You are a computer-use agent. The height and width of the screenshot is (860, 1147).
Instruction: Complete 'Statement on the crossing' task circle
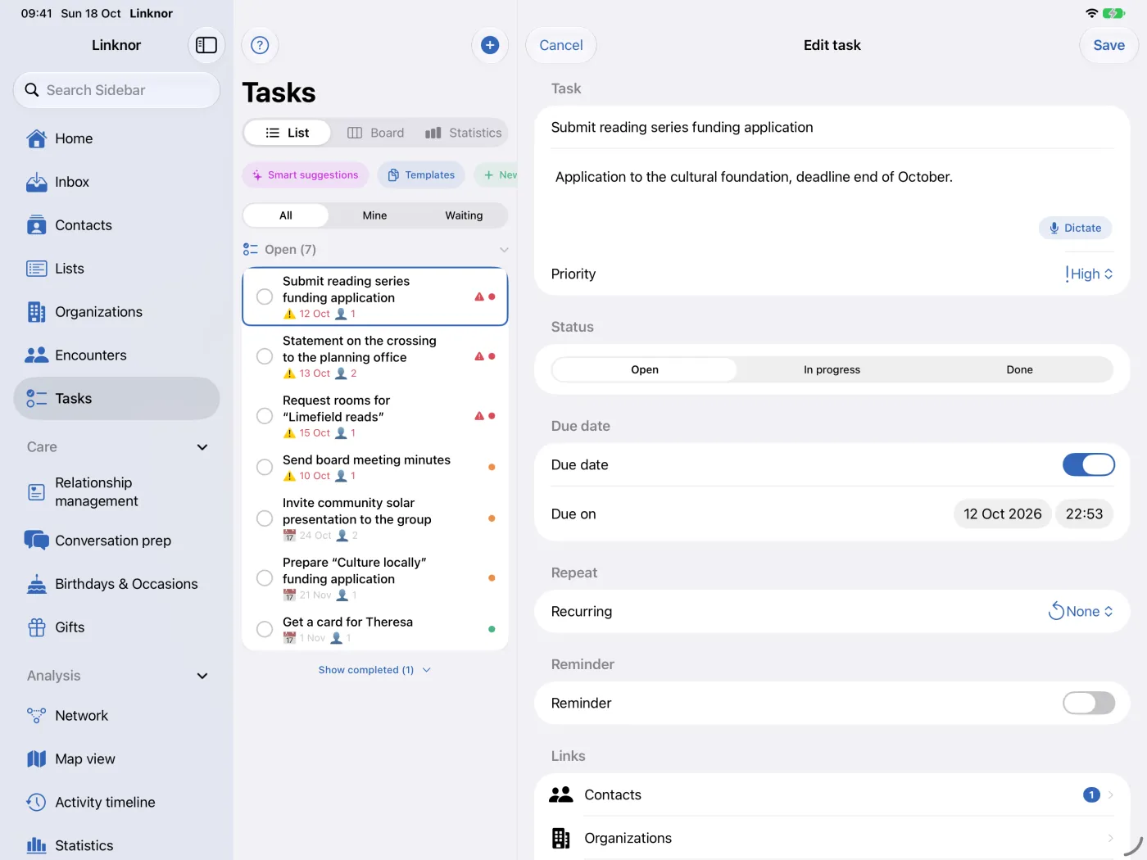(265, 356)
